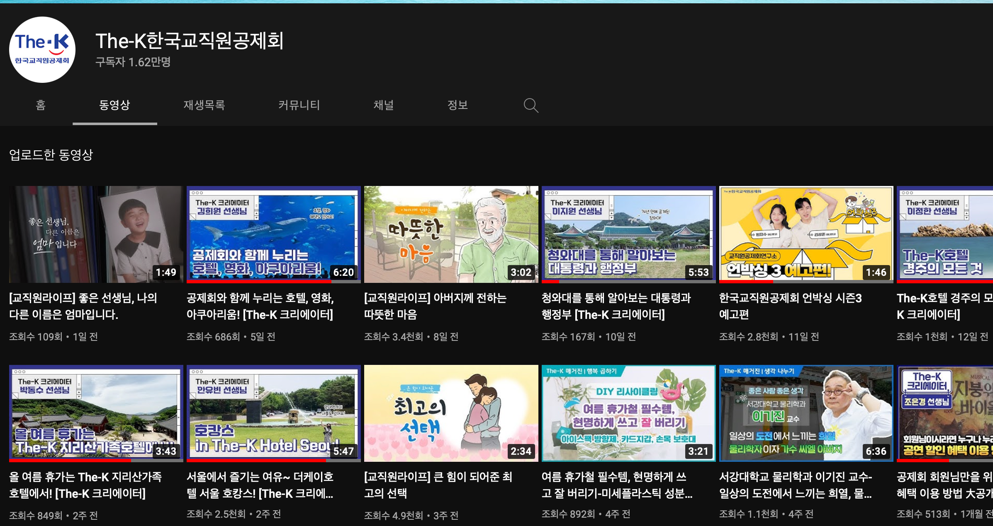Click The-K한국교직원공제회 channel name
This screenshot has width=993, height=526.
coord(190,41)
